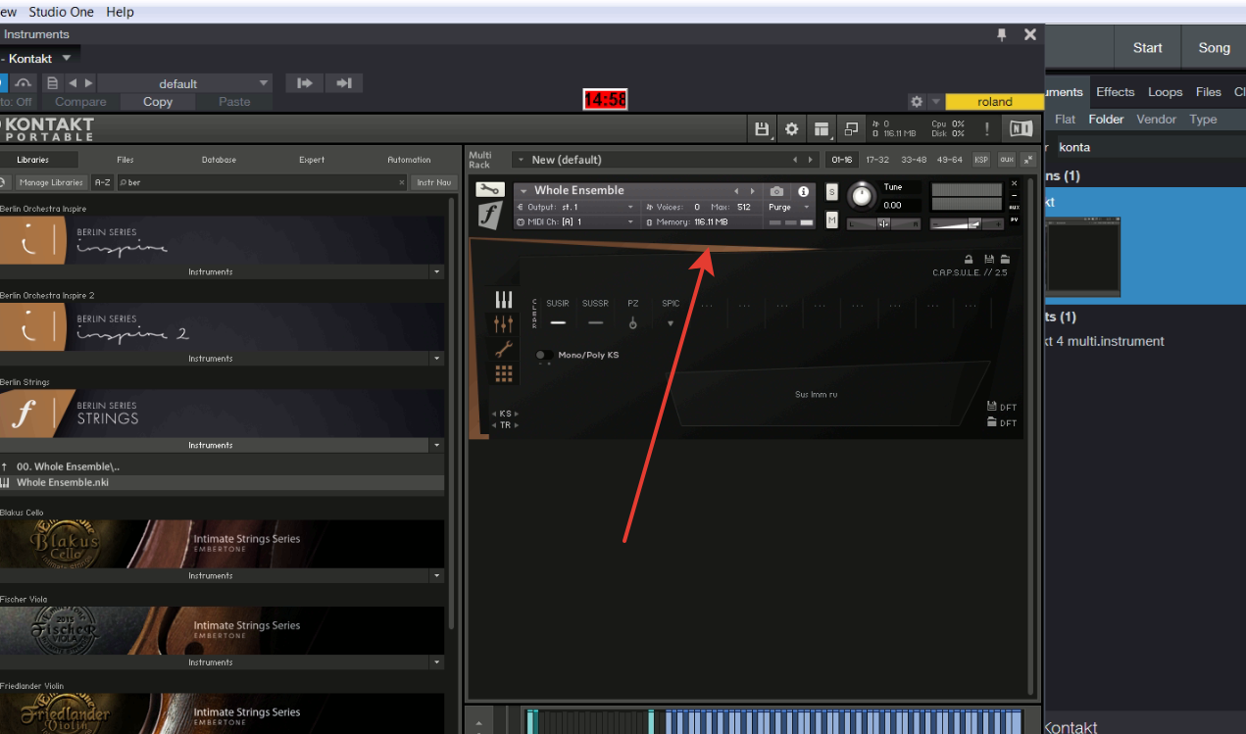Open the Help menu
1246x734 pixels.
coord(120,12)
